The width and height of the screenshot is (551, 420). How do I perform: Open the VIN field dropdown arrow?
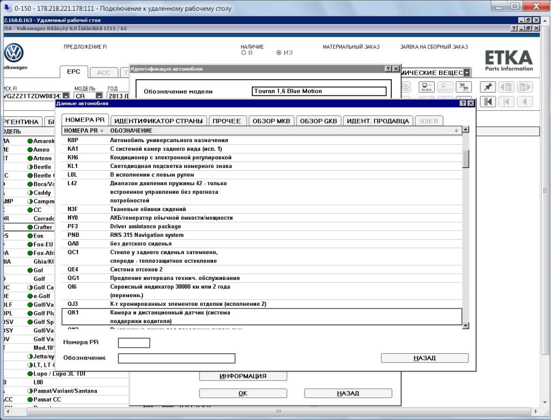pyautogui.click(x=66, y=96)
